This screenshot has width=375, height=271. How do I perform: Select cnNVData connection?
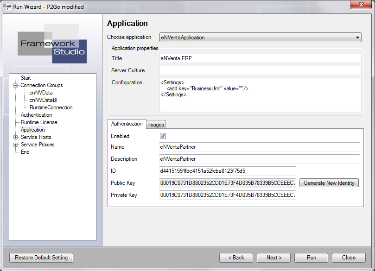(x=41, y=93)
